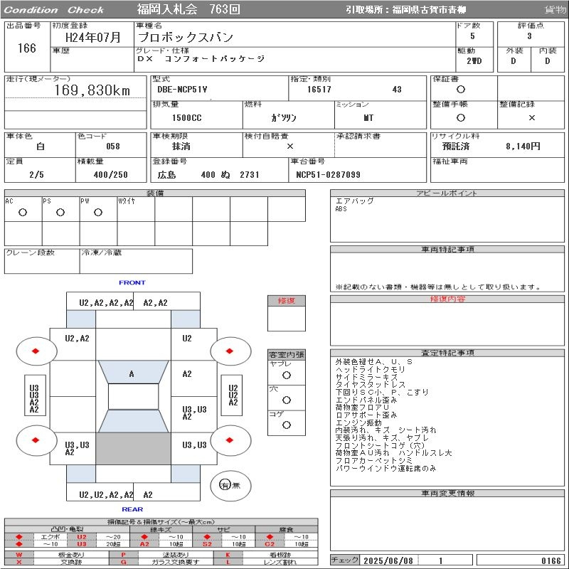The width and height of the screenshot is (569, 569).
Task: Click the left side sill marked U3 U3 A2 A2
Action: (x=35, y=395)
